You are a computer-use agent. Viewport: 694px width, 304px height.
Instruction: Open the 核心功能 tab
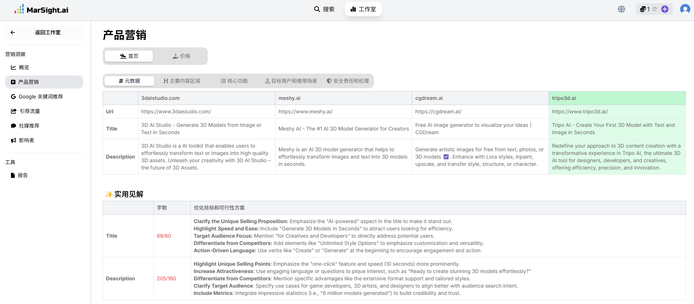point(234,81)
